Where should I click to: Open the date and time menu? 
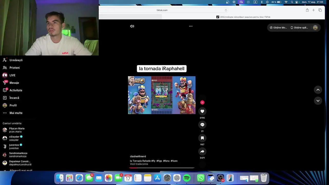click(312, 2)
